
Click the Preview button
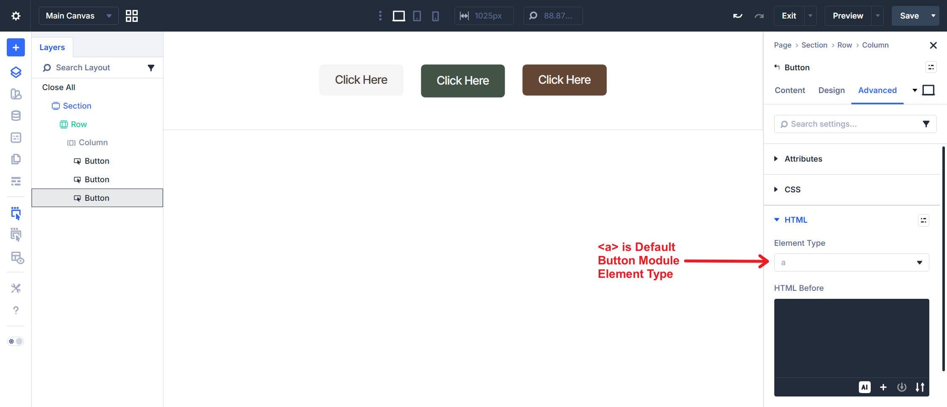[x=847, y=16]
